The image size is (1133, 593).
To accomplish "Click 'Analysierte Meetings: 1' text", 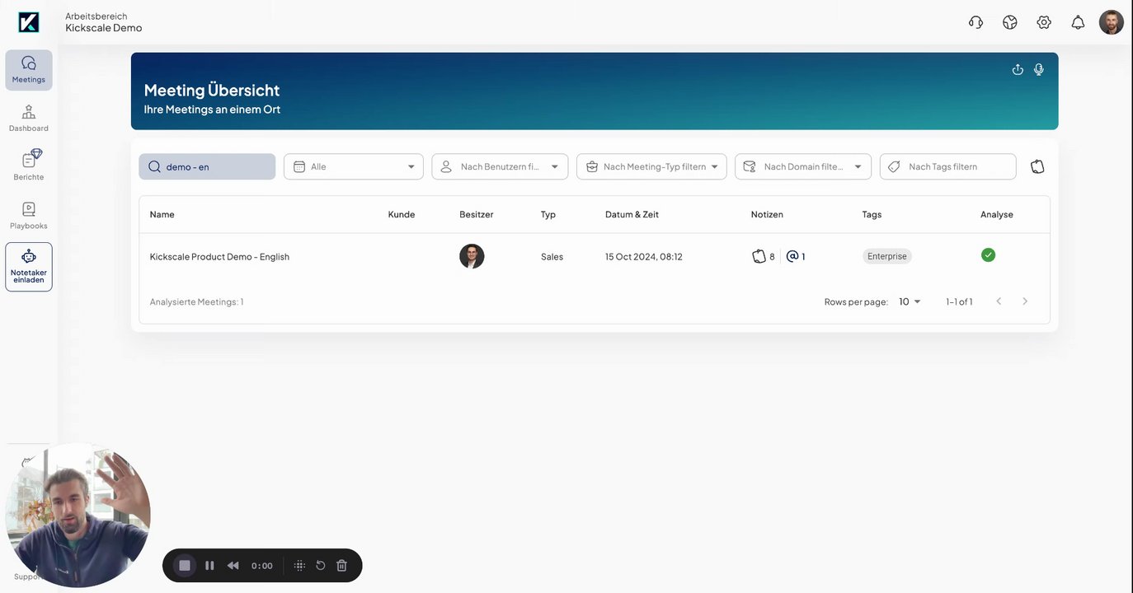I will [196, 302].
